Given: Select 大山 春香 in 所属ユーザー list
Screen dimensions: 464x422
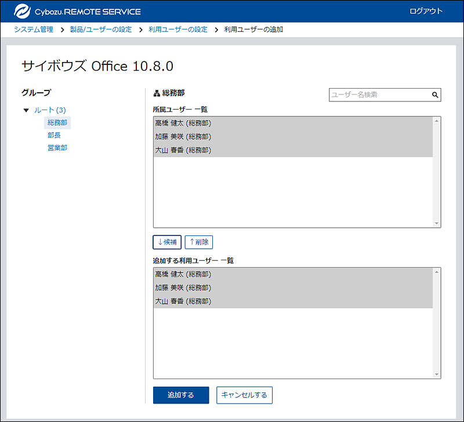Looking at the screenshot, I should [x=293, y=150].
